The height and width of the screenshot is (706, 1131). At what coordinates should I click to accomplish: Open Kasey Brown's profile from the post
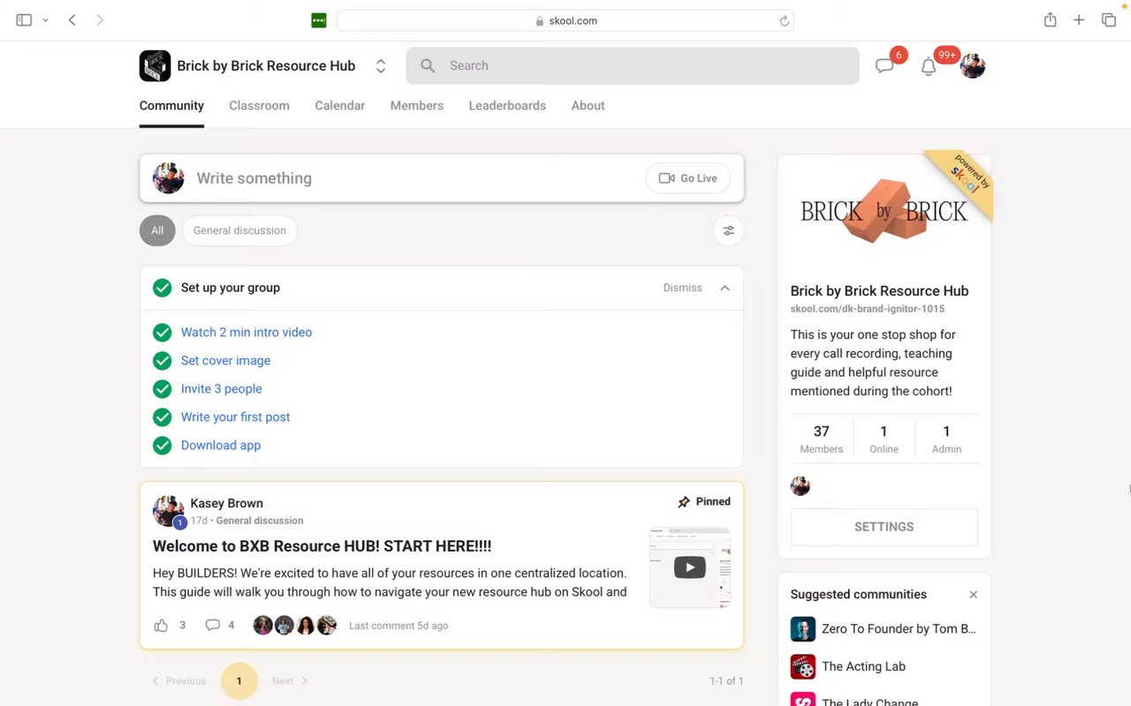(x=226, y=504)
